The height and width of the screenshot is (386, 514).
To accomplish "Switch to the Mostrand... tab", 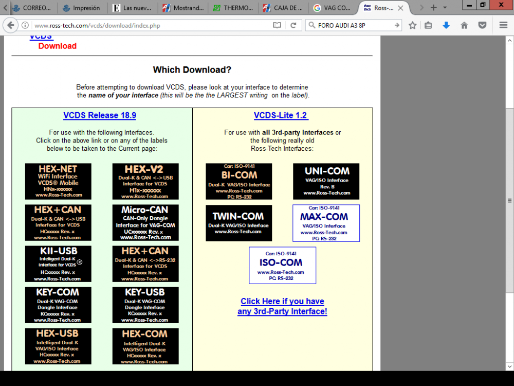I will click(182, 8).
